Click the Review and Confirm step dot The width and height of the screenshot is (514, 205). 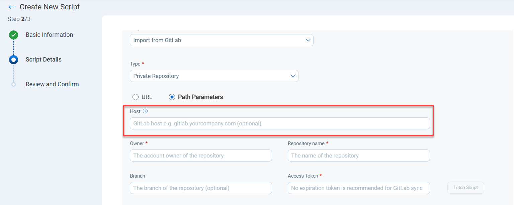tap(13, 84)
